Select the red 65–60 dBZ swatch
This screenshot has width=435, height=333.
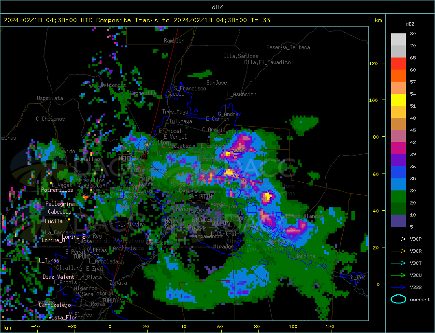[x=398, y=63]
